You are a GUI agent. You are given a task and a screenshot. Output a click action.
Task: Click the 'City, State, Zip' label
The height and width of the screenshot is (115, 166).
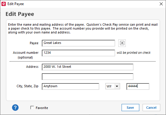pos(27,86)
